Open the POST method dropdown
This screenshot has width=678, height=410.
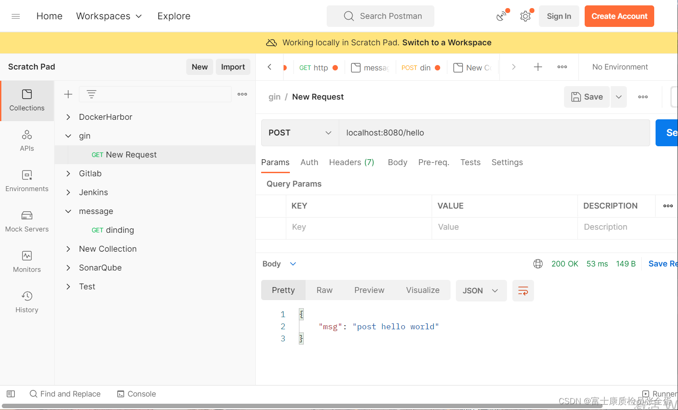[300, 133]
